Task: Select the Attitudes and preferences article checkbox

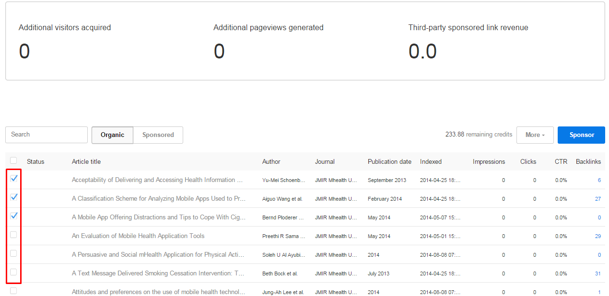Action: click(x=13, y=291)
